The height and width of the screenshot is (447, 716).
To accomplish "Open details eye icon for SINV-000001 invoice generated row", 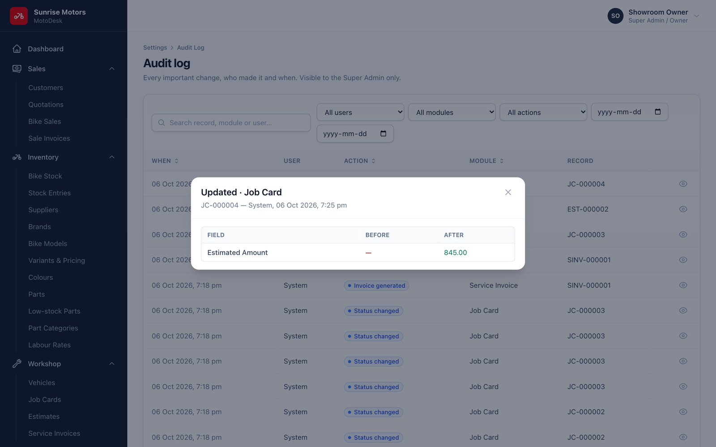I will [x=683, y=285].
